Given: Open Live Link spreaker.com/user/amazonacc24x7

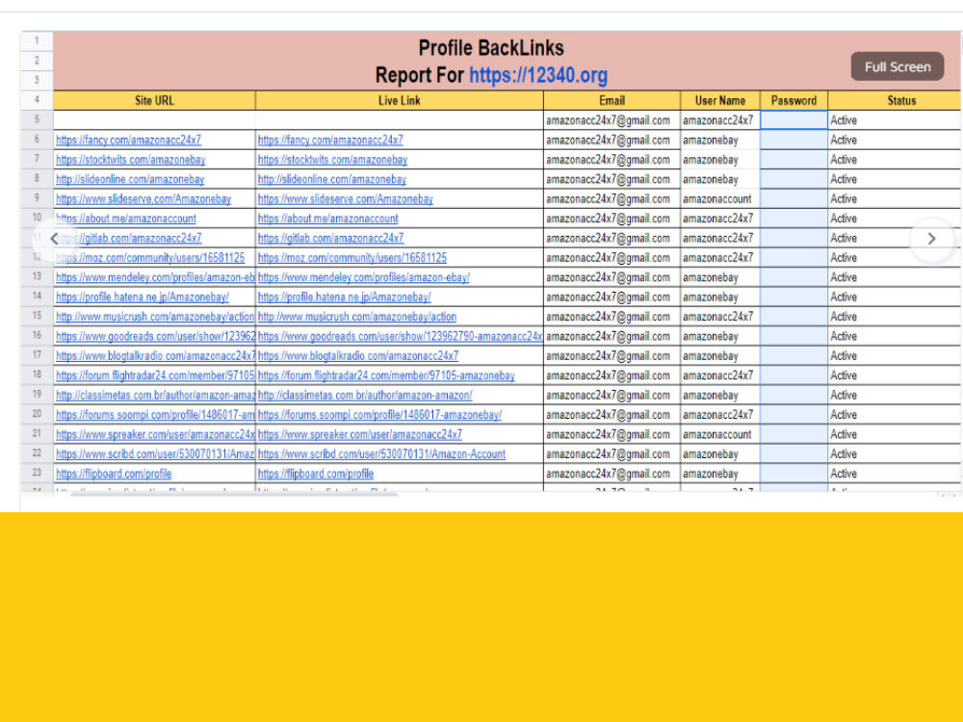Looking at the screenshot, I should tap(360, 435).
